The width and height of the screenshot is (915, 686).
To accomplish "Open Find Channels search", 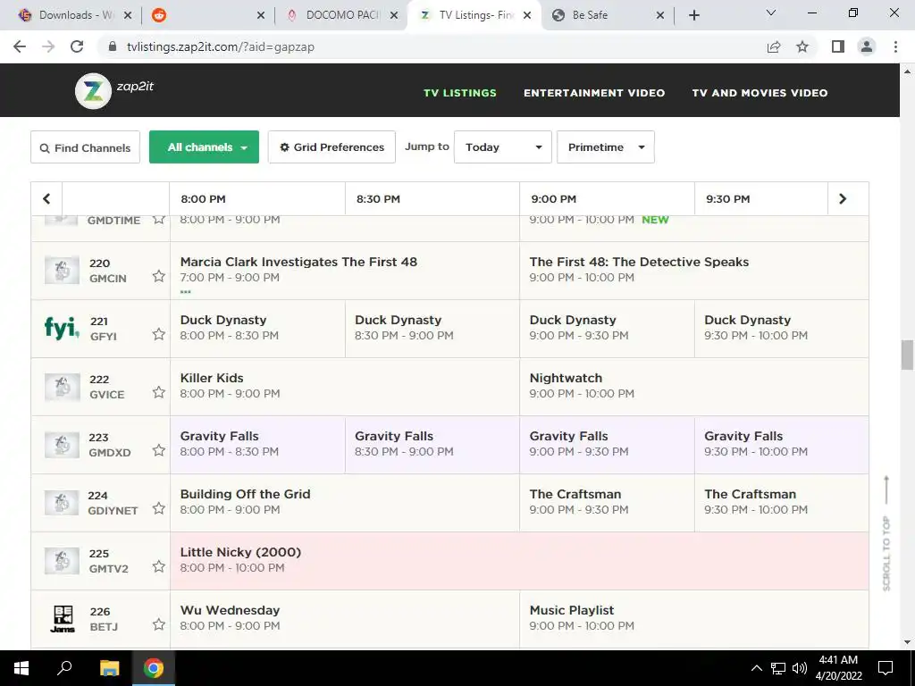I will pos(85,147).
